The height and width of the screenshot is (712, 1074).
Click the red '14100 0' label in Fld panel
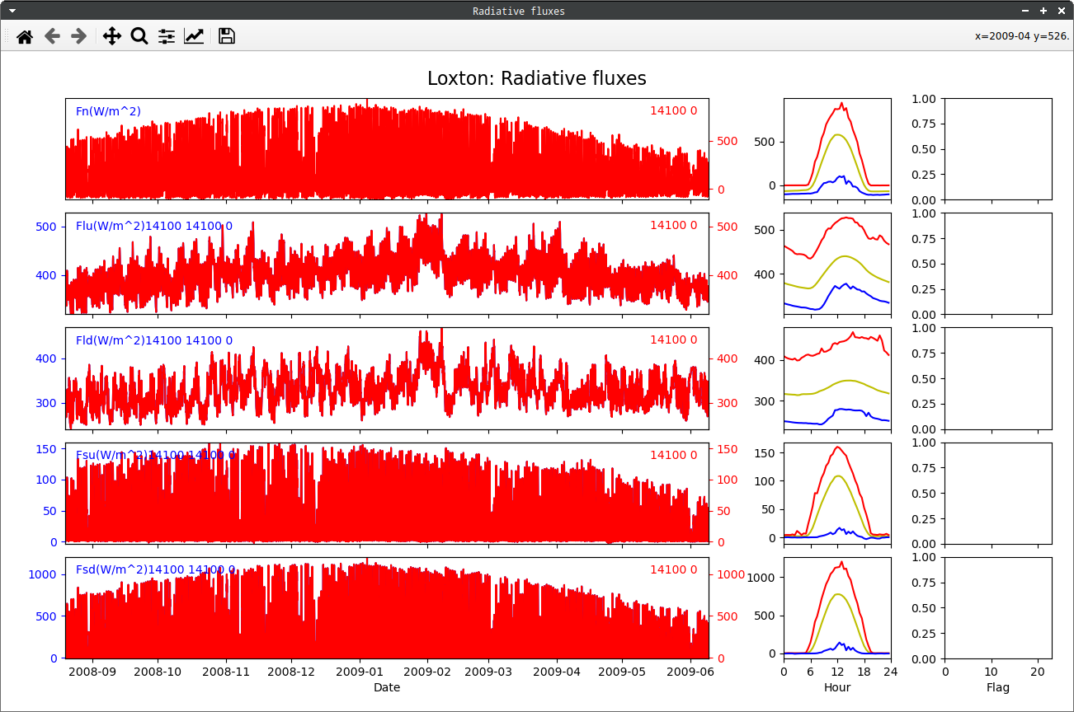tap(673, 340)
